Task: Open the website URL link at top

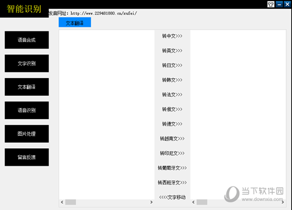Action: point(104,13)
